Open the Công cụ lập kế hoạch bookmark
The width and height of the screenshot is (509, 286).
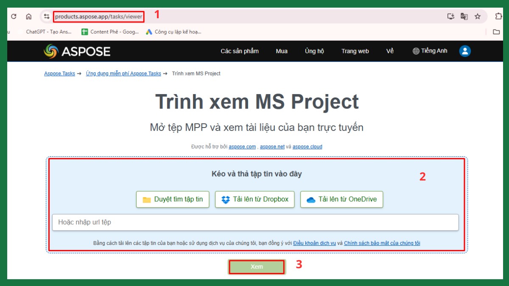click(173, 32)
